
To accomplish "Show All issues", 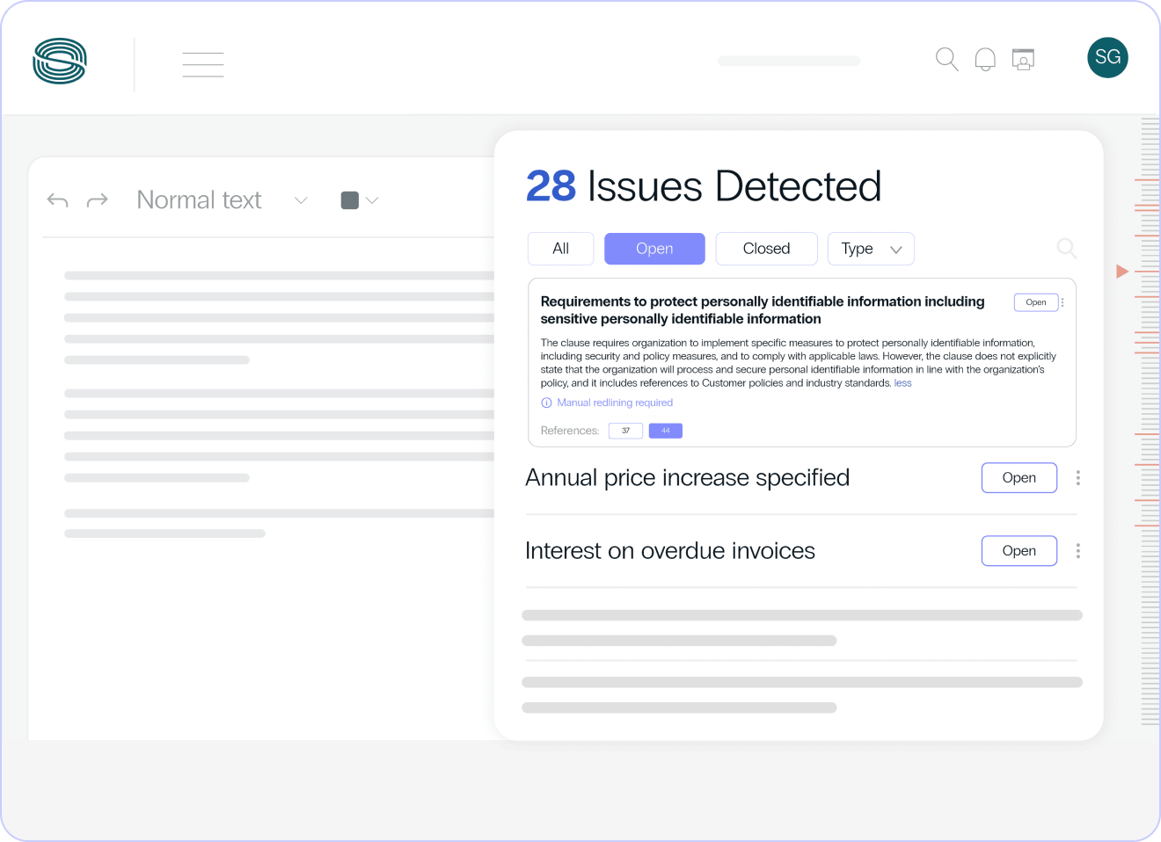I will click(560, 249).
